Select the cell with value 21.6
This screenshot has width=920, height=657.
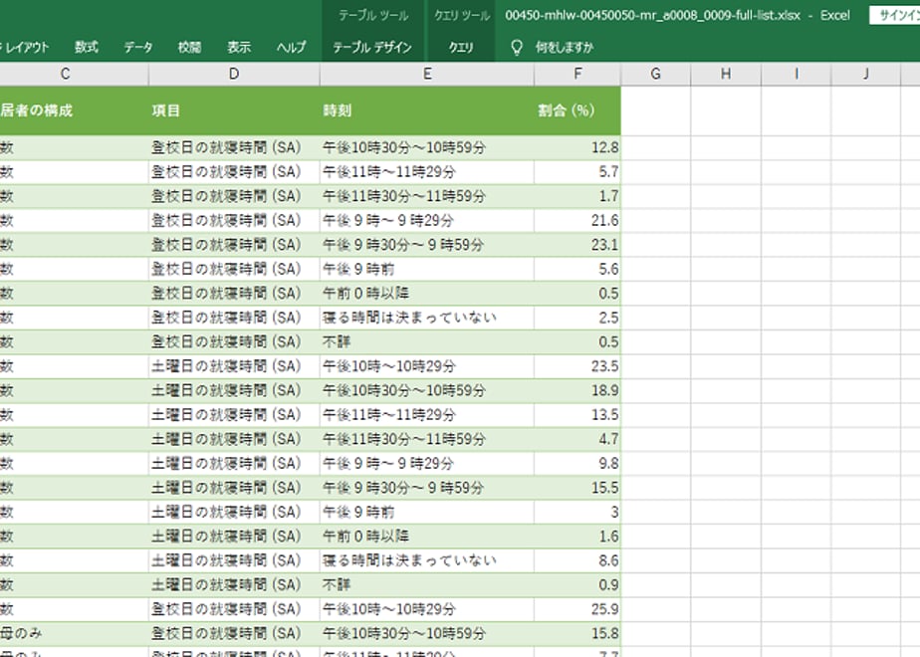click(577, 221)
